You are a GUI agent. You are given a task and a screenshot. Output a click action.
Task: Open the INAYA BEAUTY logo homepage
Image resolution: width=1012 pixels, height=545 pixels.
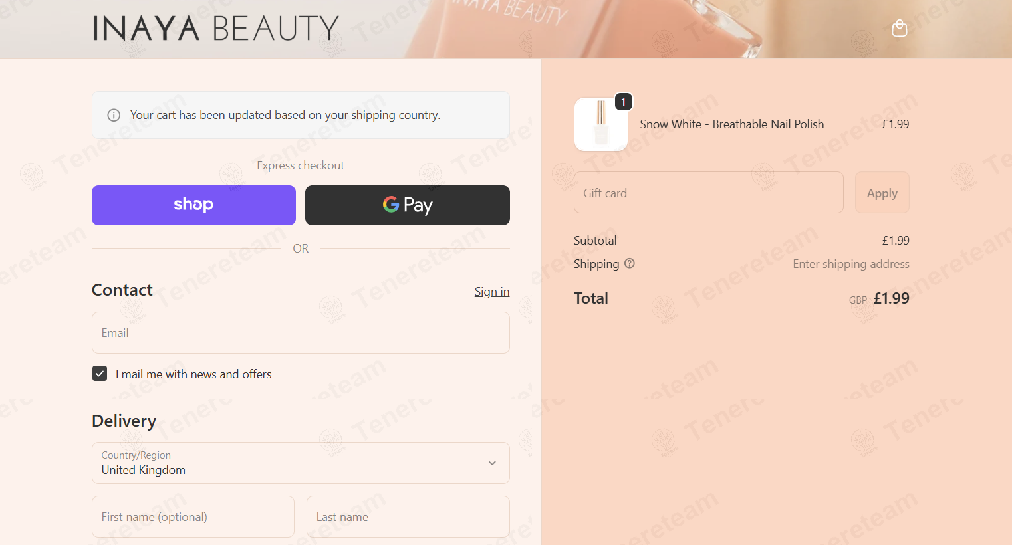pos(216,29)
